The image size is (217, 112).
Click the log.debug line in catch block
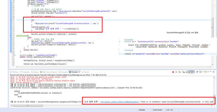57,29
